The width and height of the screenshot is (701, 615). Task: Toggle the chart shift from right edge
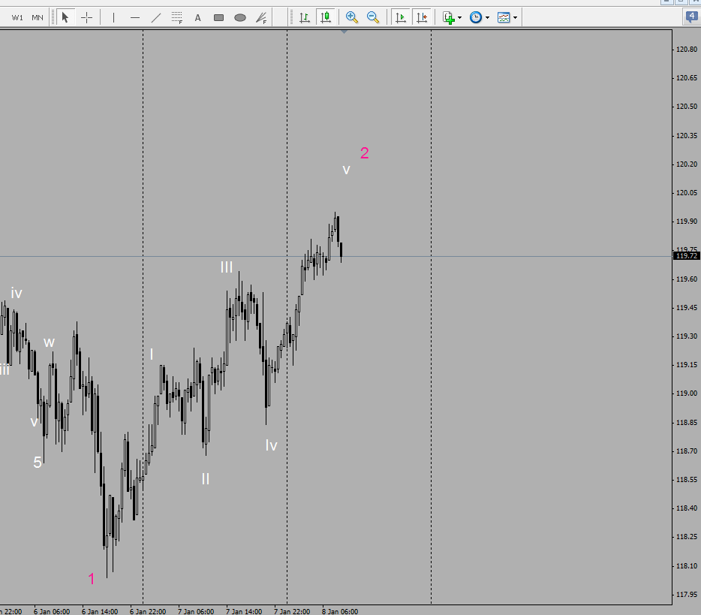422,17
